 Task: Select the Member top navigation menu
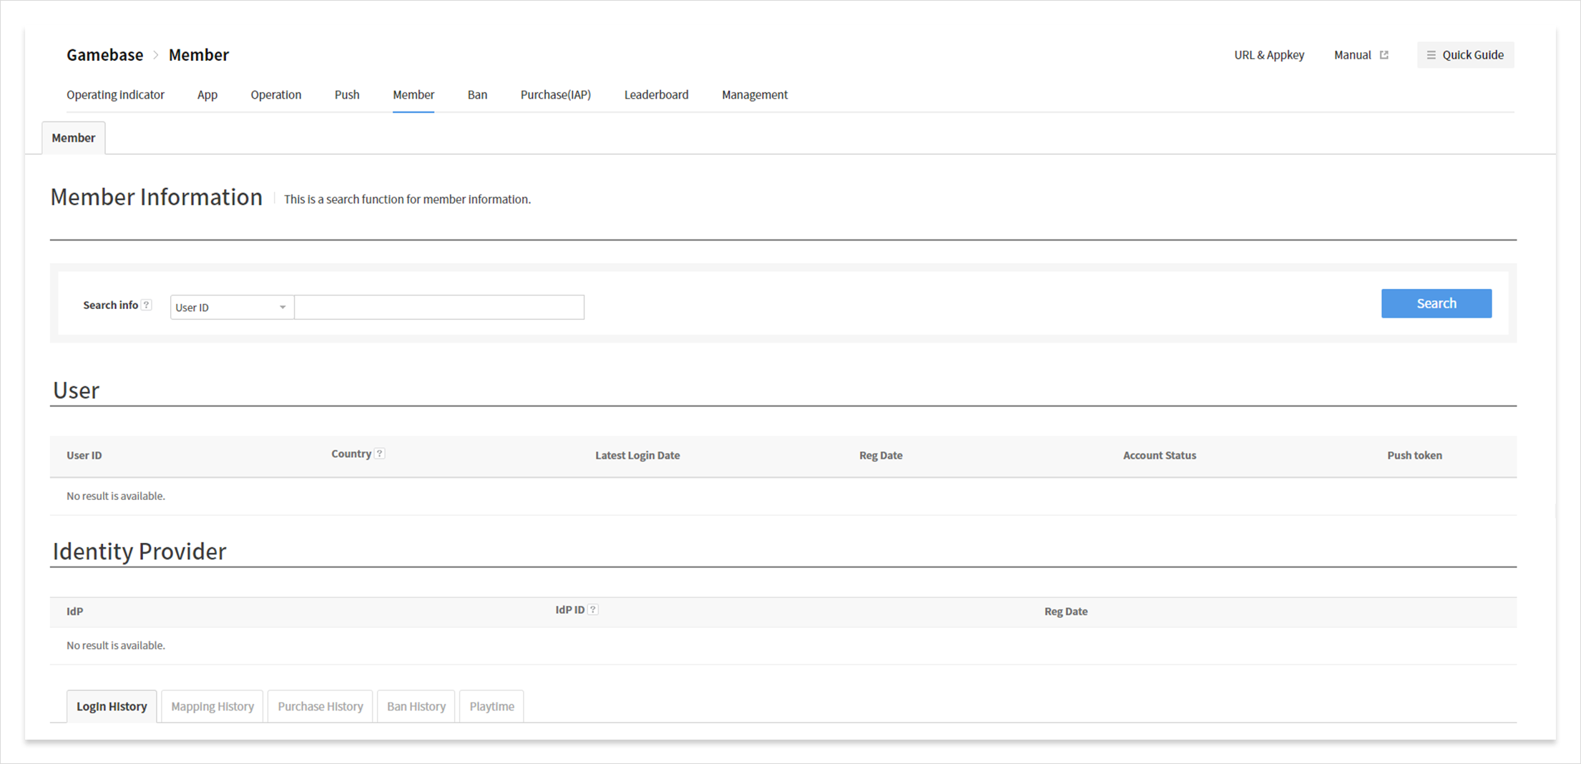coord(413,95)
